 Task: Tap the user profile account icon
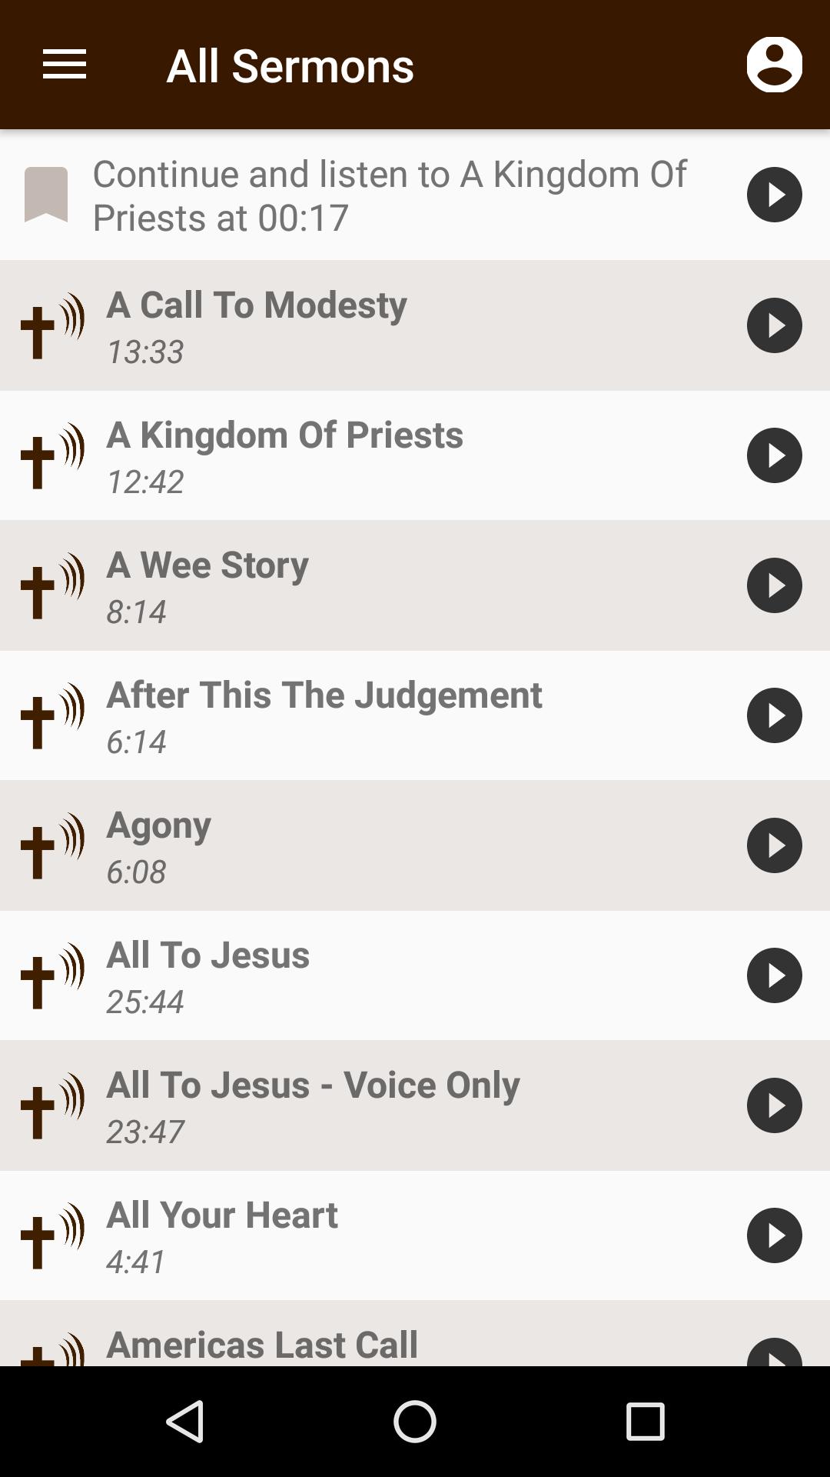(774, 65)
